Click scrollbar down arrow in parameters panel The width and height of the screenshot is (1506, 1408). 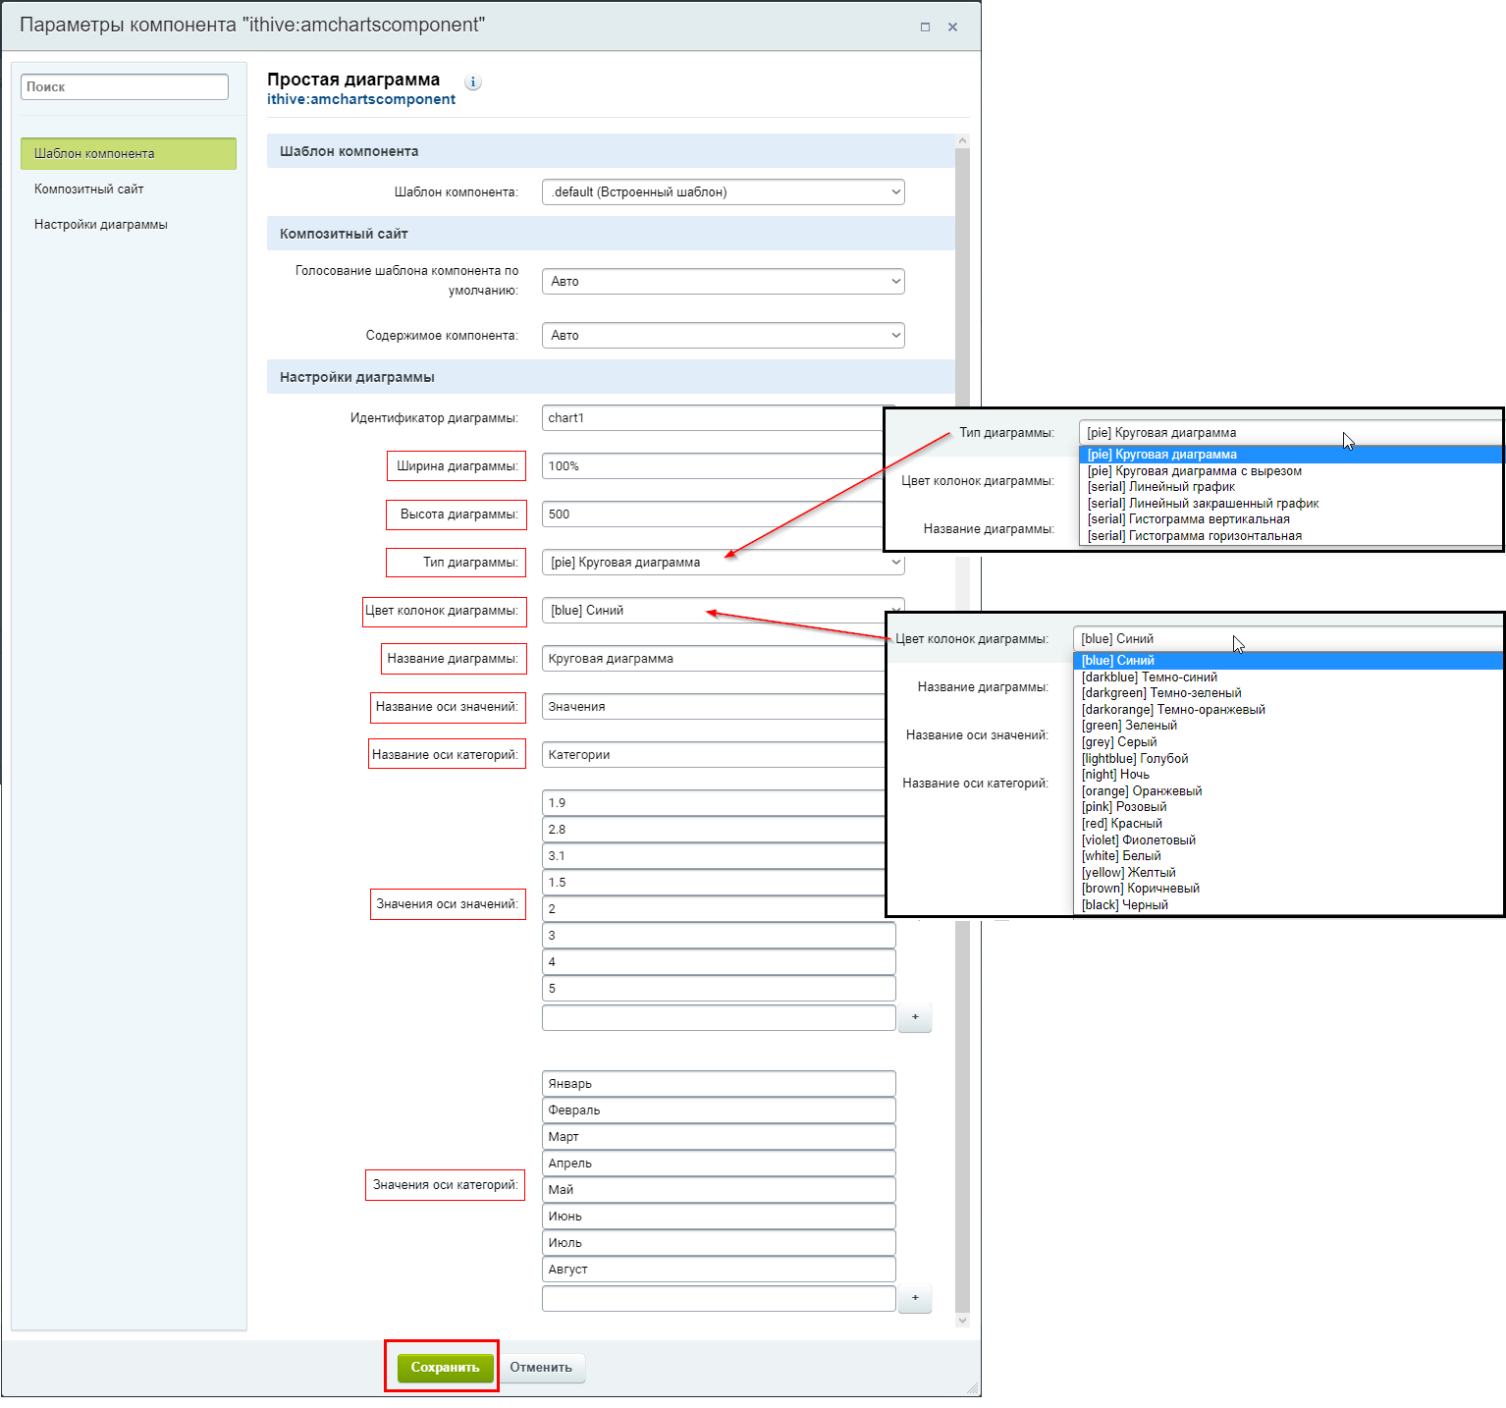point(962,1321)
